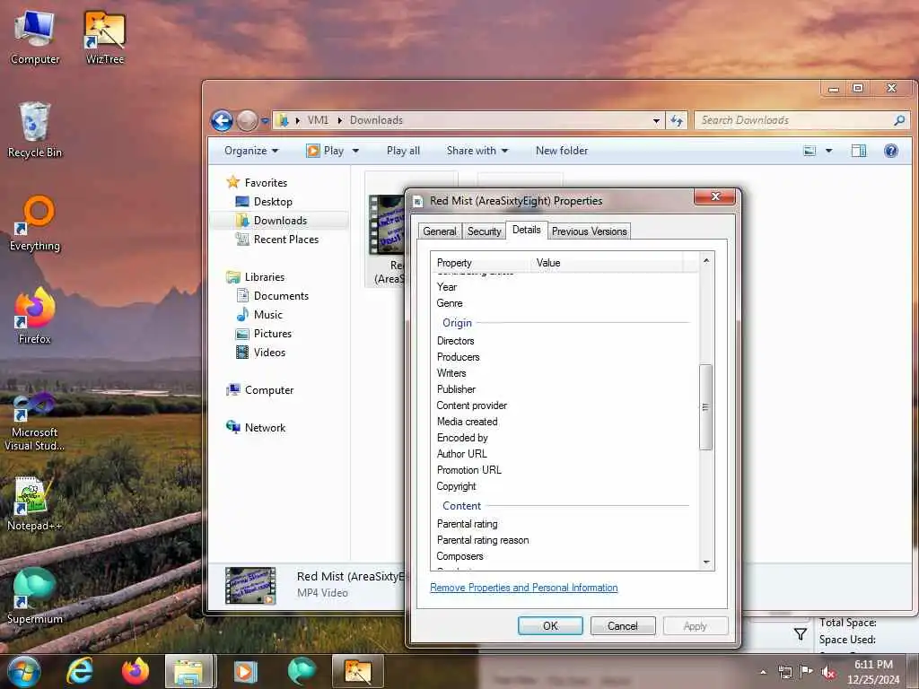Show hidden tray icons arrow
The image size is (919, 689).
pos(763,672)
